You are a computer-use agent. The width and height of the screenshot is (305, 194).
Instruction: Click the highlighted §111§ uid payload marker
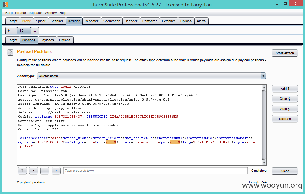tap(111, 142)
